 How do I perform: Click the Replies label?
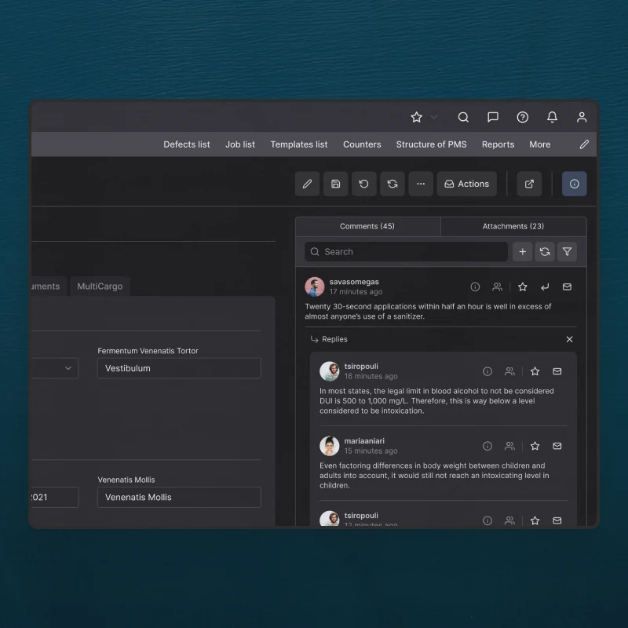(334, 339)
